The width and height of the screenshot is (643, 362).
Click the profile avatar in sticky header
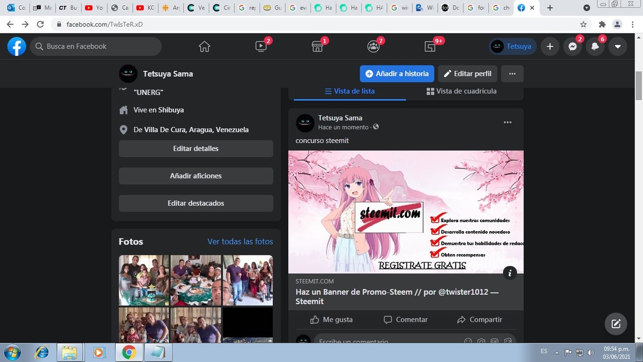(128, 73)
